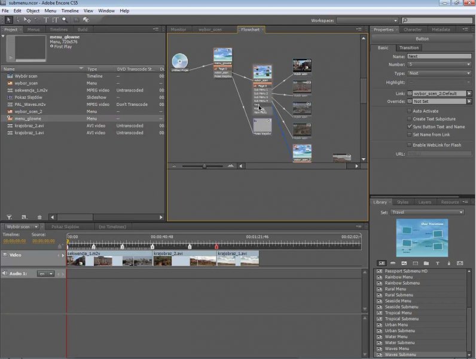The width and height of the screenshot is (476, 359).
Task: Select the Selection tool arrow
Action: (8, 20)
